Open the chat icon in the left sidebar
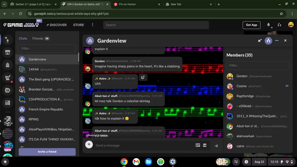 tap(7, 40)
